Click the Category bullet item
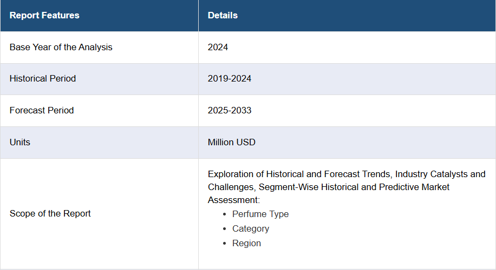Image resolution: width=496 pixels, height=270 pixels. pyautogui.click(x=251, y=228)
